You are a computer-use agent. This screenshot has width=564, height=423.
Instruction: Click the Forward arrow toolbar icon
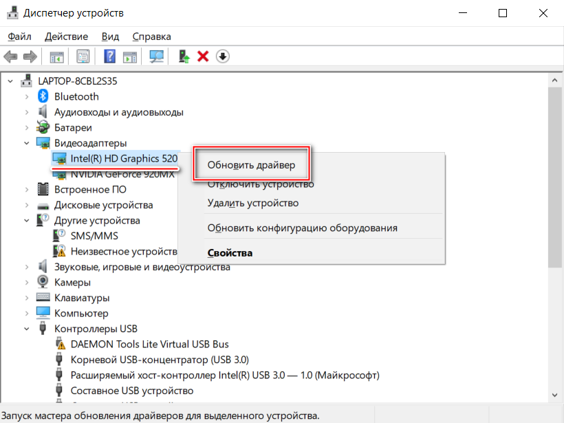point(30,56)
